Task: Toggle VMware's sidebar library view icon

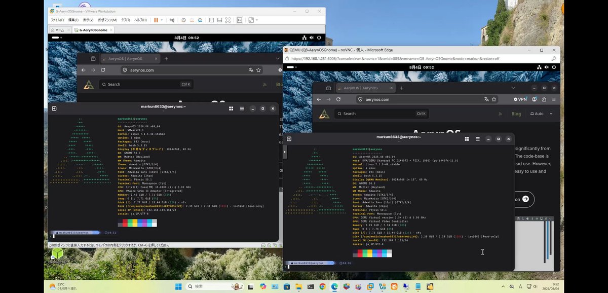Action: [212, 20]
